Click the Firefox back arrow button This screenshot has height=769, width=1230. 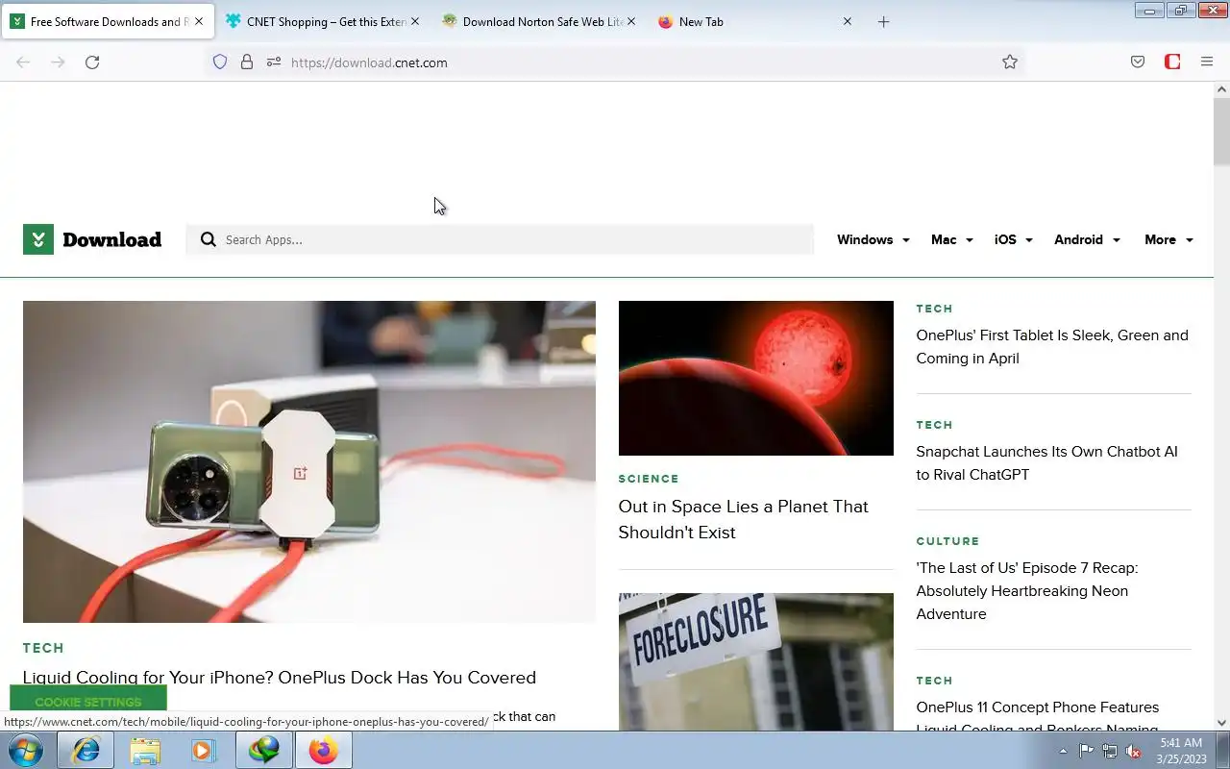[23, 62]
